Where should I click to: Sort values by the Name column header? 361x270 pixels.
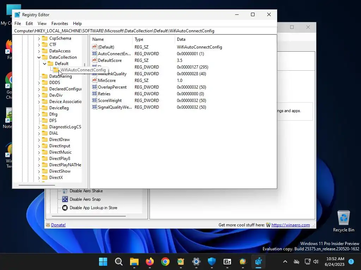[111, 39]
